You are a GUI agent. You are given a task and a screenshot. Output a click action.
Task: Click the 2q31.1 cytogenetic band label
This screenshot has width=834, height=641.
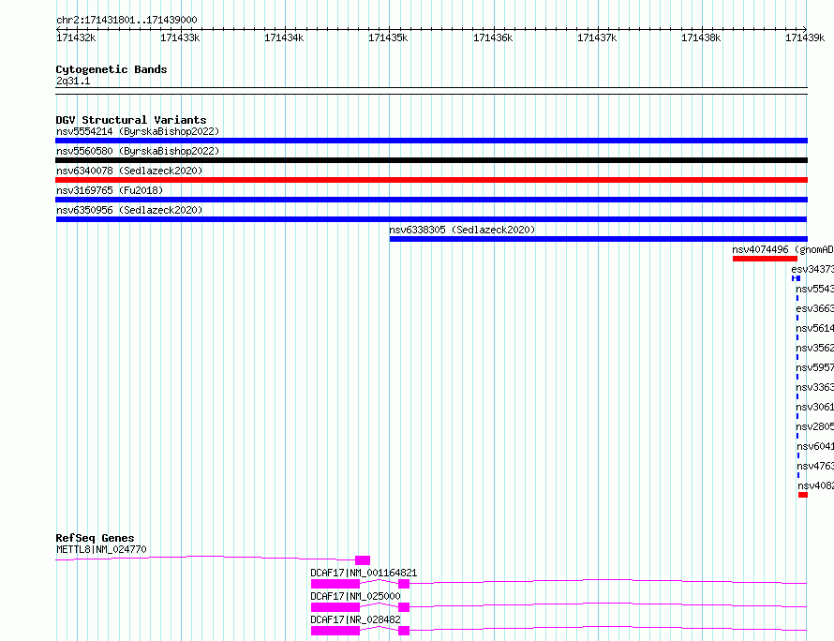click(73, 81)
